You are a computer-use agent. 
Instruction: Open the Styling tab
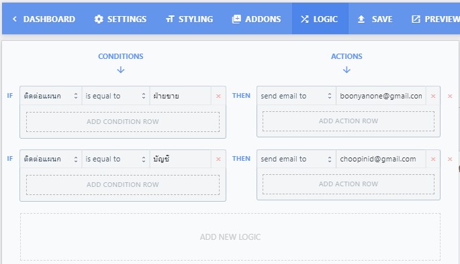(189, 19)
